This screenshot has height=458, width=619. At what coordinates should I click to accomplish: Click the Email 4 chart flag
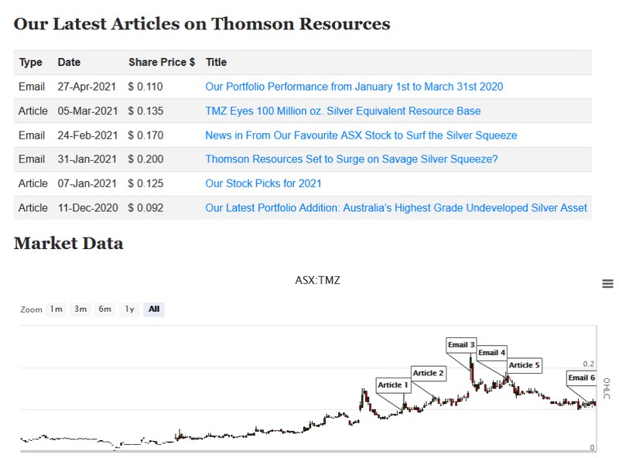pyautogui.click(x=491, y=353)
